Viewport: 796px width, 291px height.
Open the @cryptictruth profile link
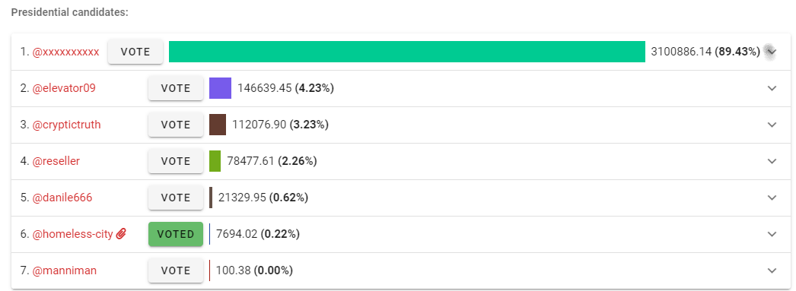66,125
